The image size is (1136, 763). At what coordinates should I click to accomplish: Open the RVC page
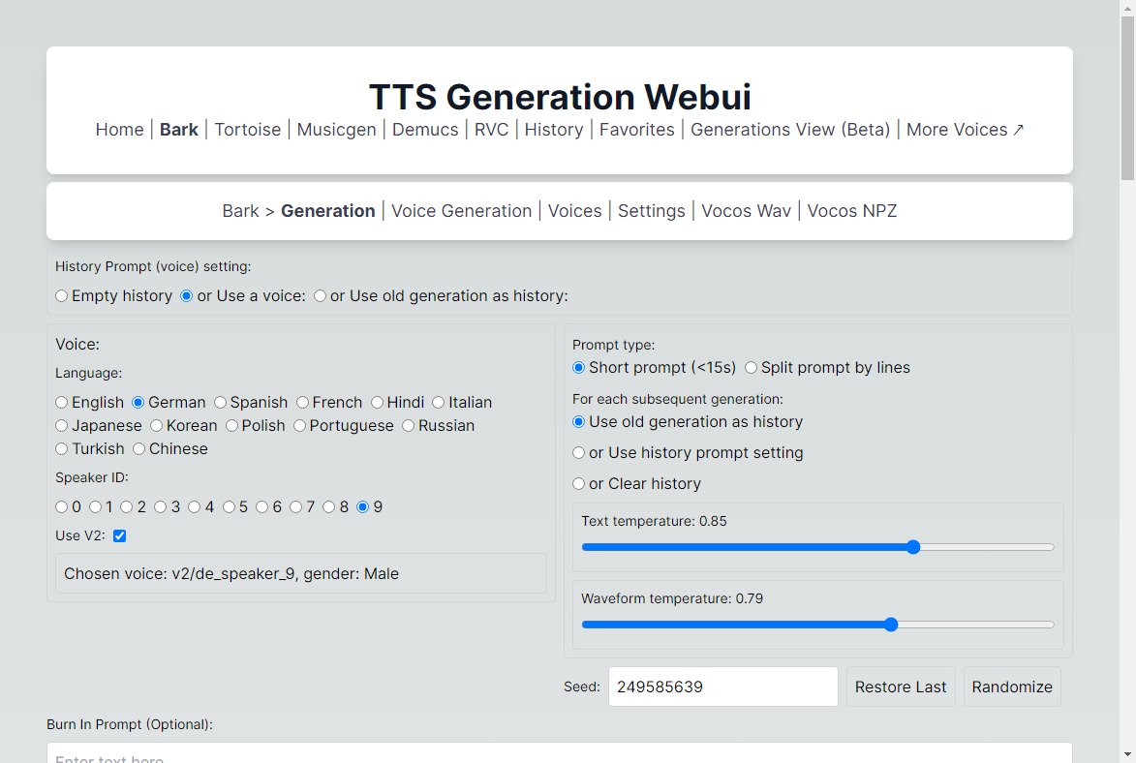pyautogui.click(x=491, y=130)
